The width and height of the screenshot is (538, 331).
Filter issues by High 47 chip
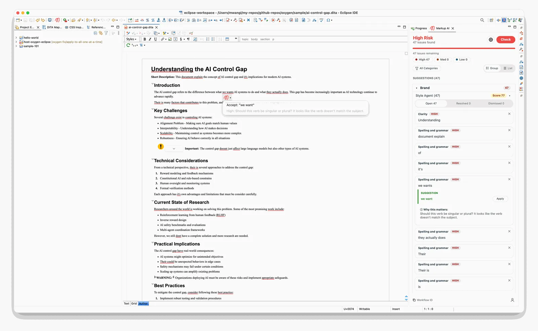point(422,59)
